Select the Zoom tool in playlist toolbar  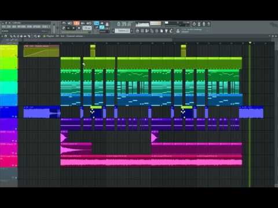click(x=35, y=36)
